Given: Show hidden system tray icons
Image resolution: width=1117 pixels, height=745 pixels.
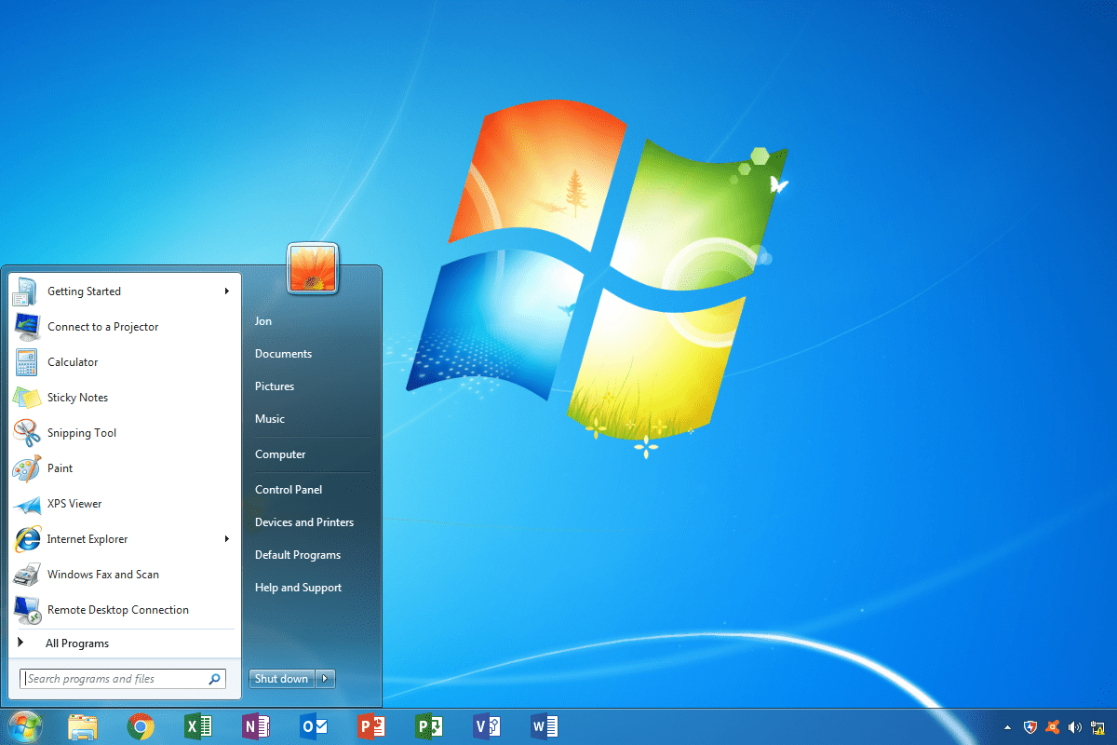Looking at the screenshot, I should coord(1006,726).
